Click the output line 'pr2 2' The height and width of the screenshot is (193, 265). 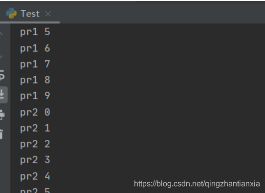click(35, 144)
